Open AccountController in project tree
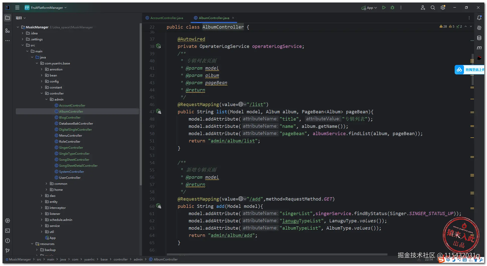Image resolution: width=487 pixels, height=266 pixels. pyautogui.click(x=72, y=105)
